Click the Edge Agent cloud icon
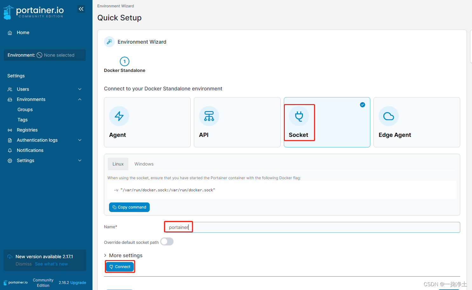Viewport: 472px width, 290px height. click(389, 116)
